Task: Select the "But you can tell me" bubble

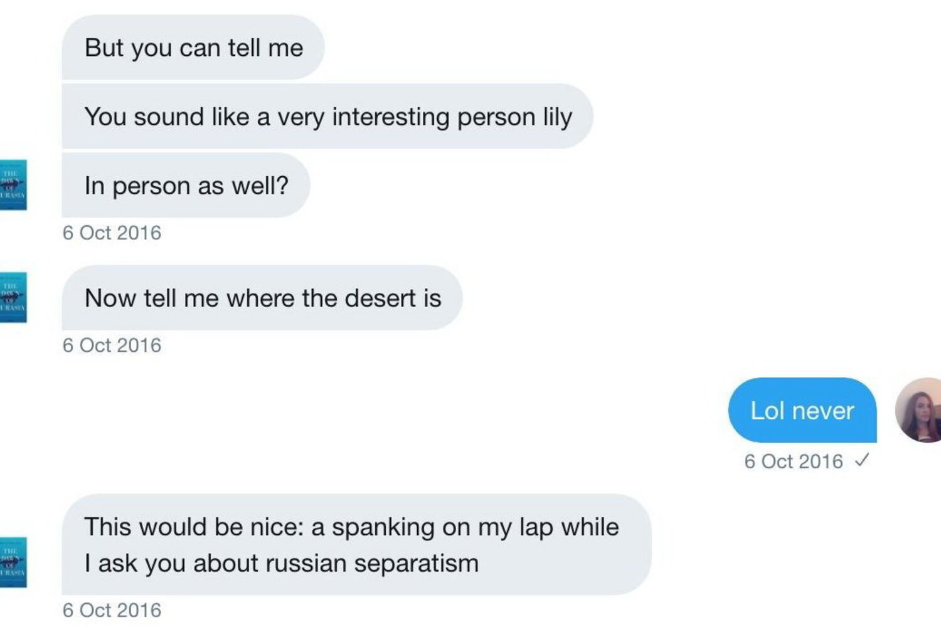Action: [x=193, y=48]
